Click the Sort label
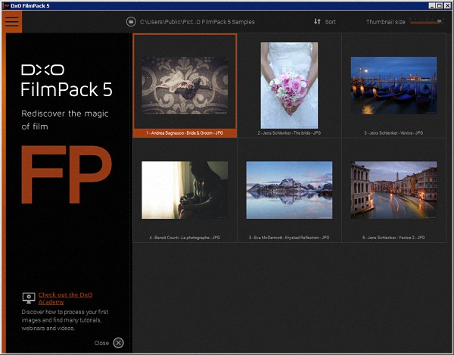 [331, 22]
